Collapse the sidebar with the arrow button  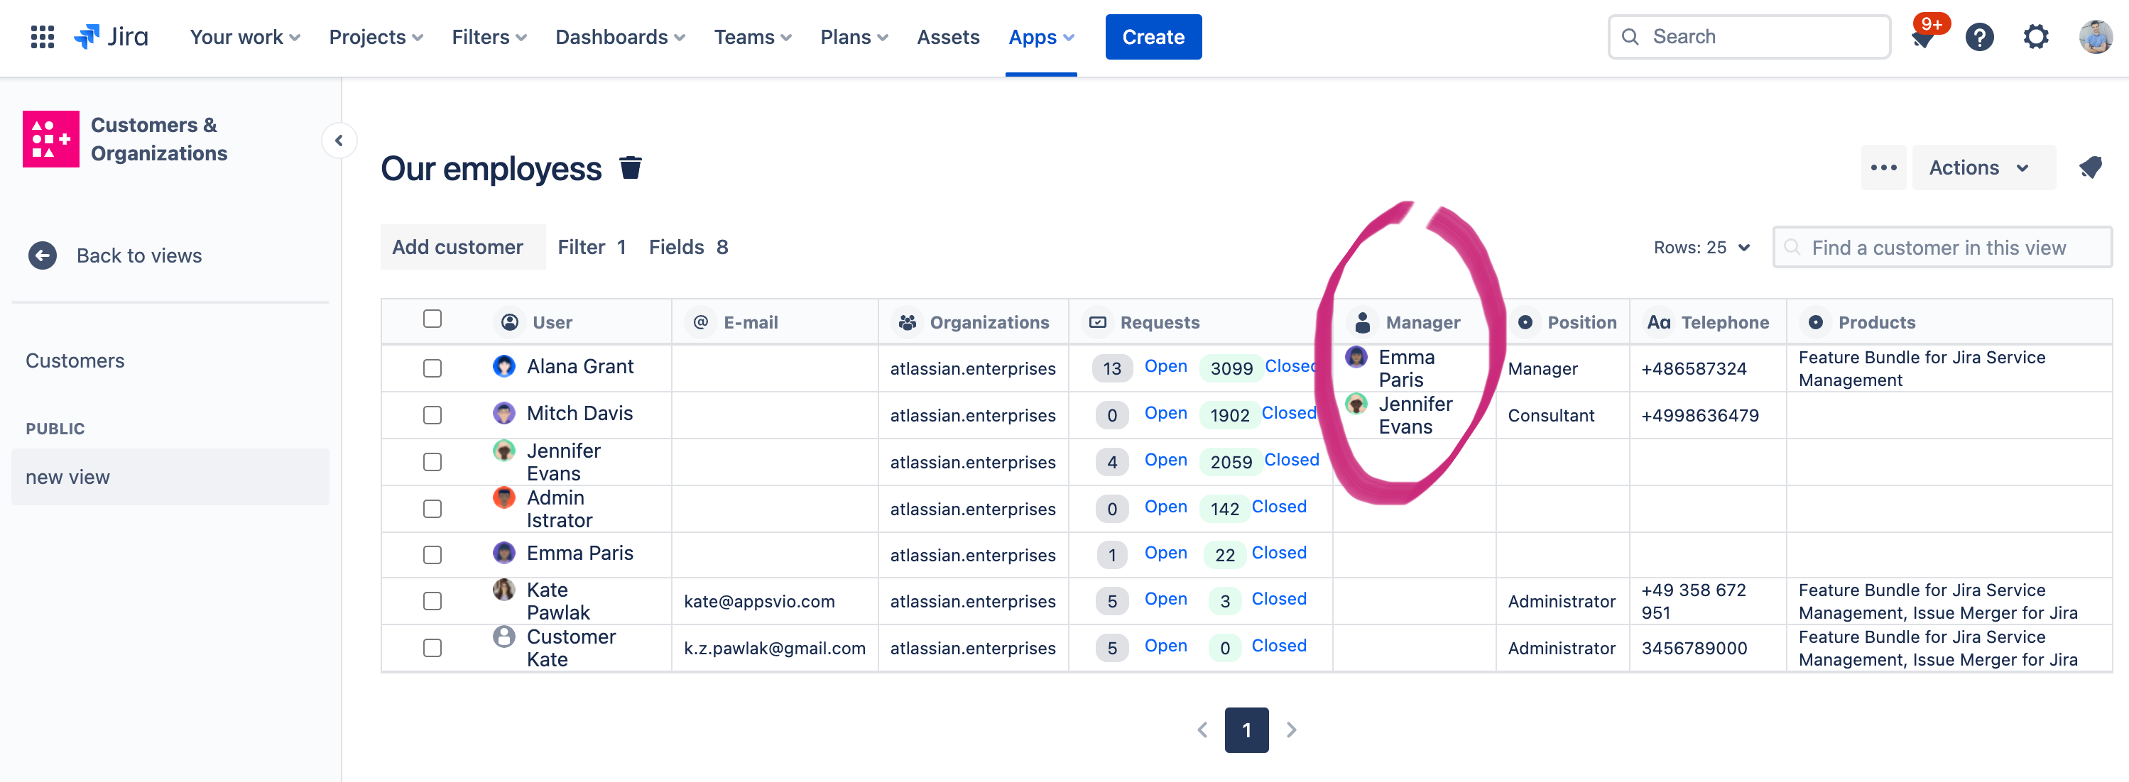click(x=339, y=141)
